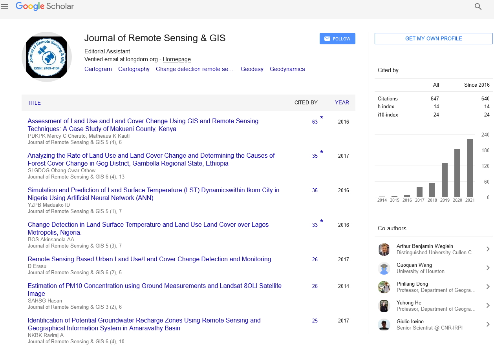Click the search magnifier icon
494x348 pixels.
click(x=478, y=7)
